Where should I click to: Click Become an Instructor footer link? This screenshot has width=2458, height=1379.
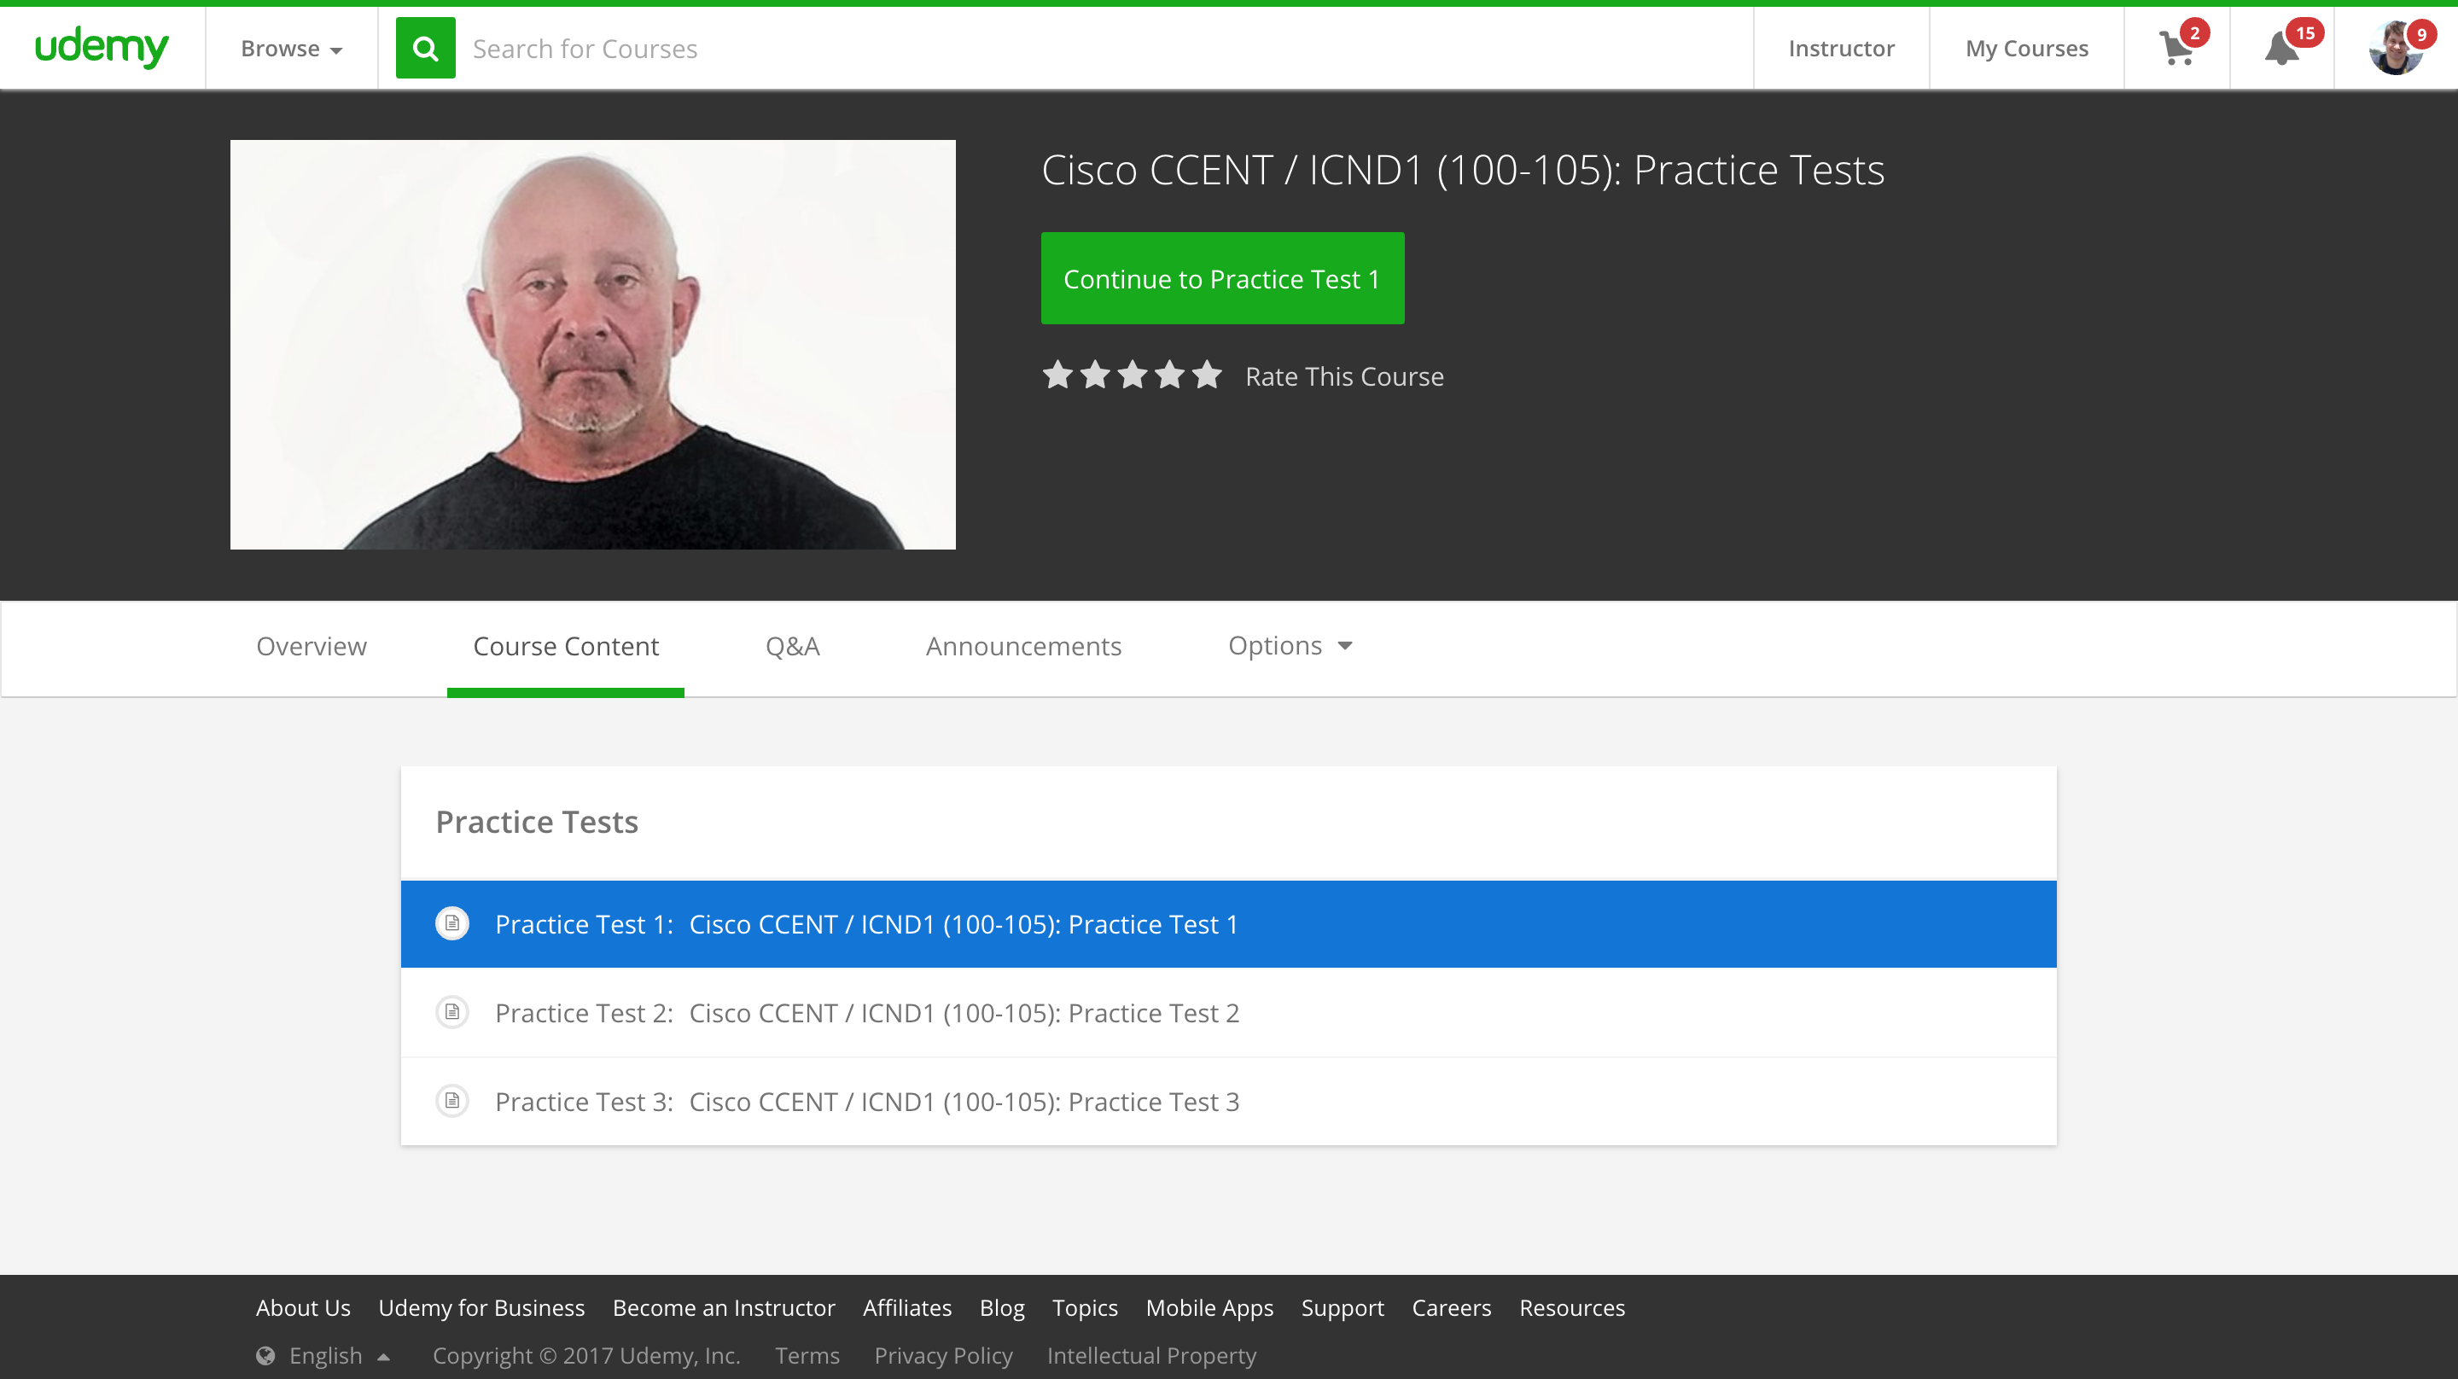click(723, 1307)
